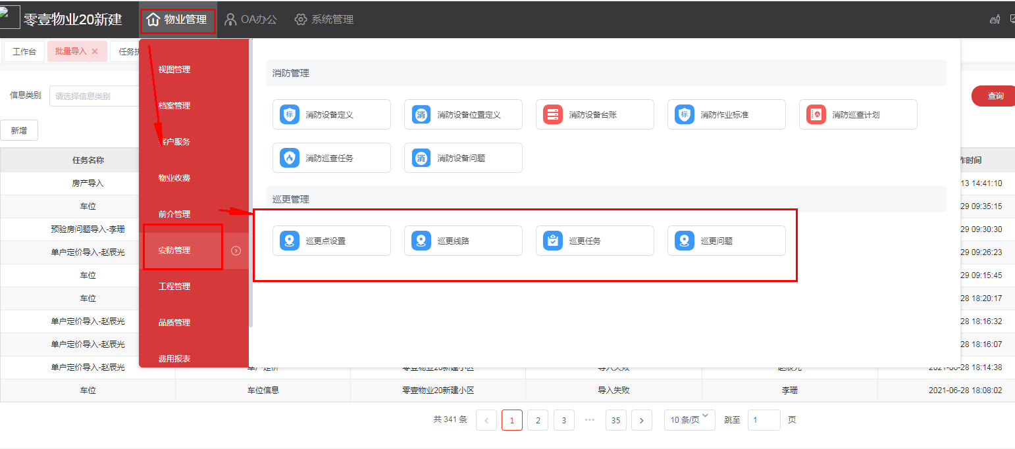Choose the 安防管理 menu entry
The height and width of the screenshot is (449, 1015).
tap(174, 250)
